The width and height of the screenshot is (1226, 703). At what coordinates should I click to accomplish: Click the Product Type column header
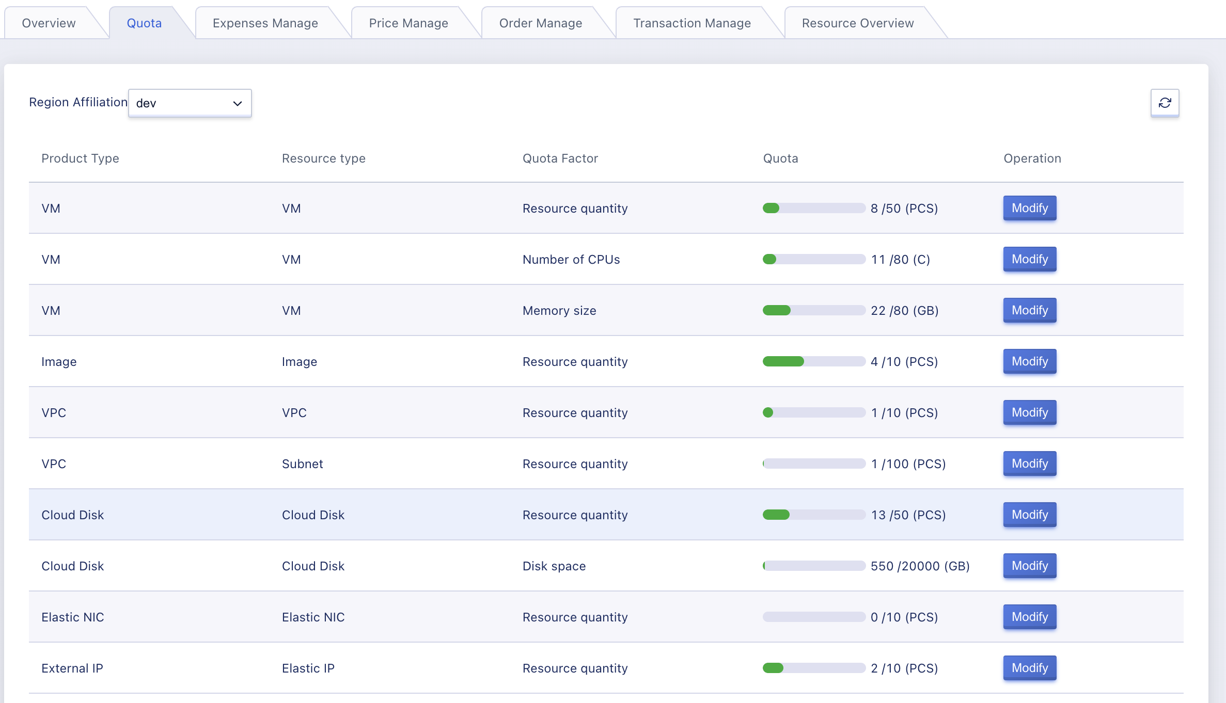coord(80,158)
